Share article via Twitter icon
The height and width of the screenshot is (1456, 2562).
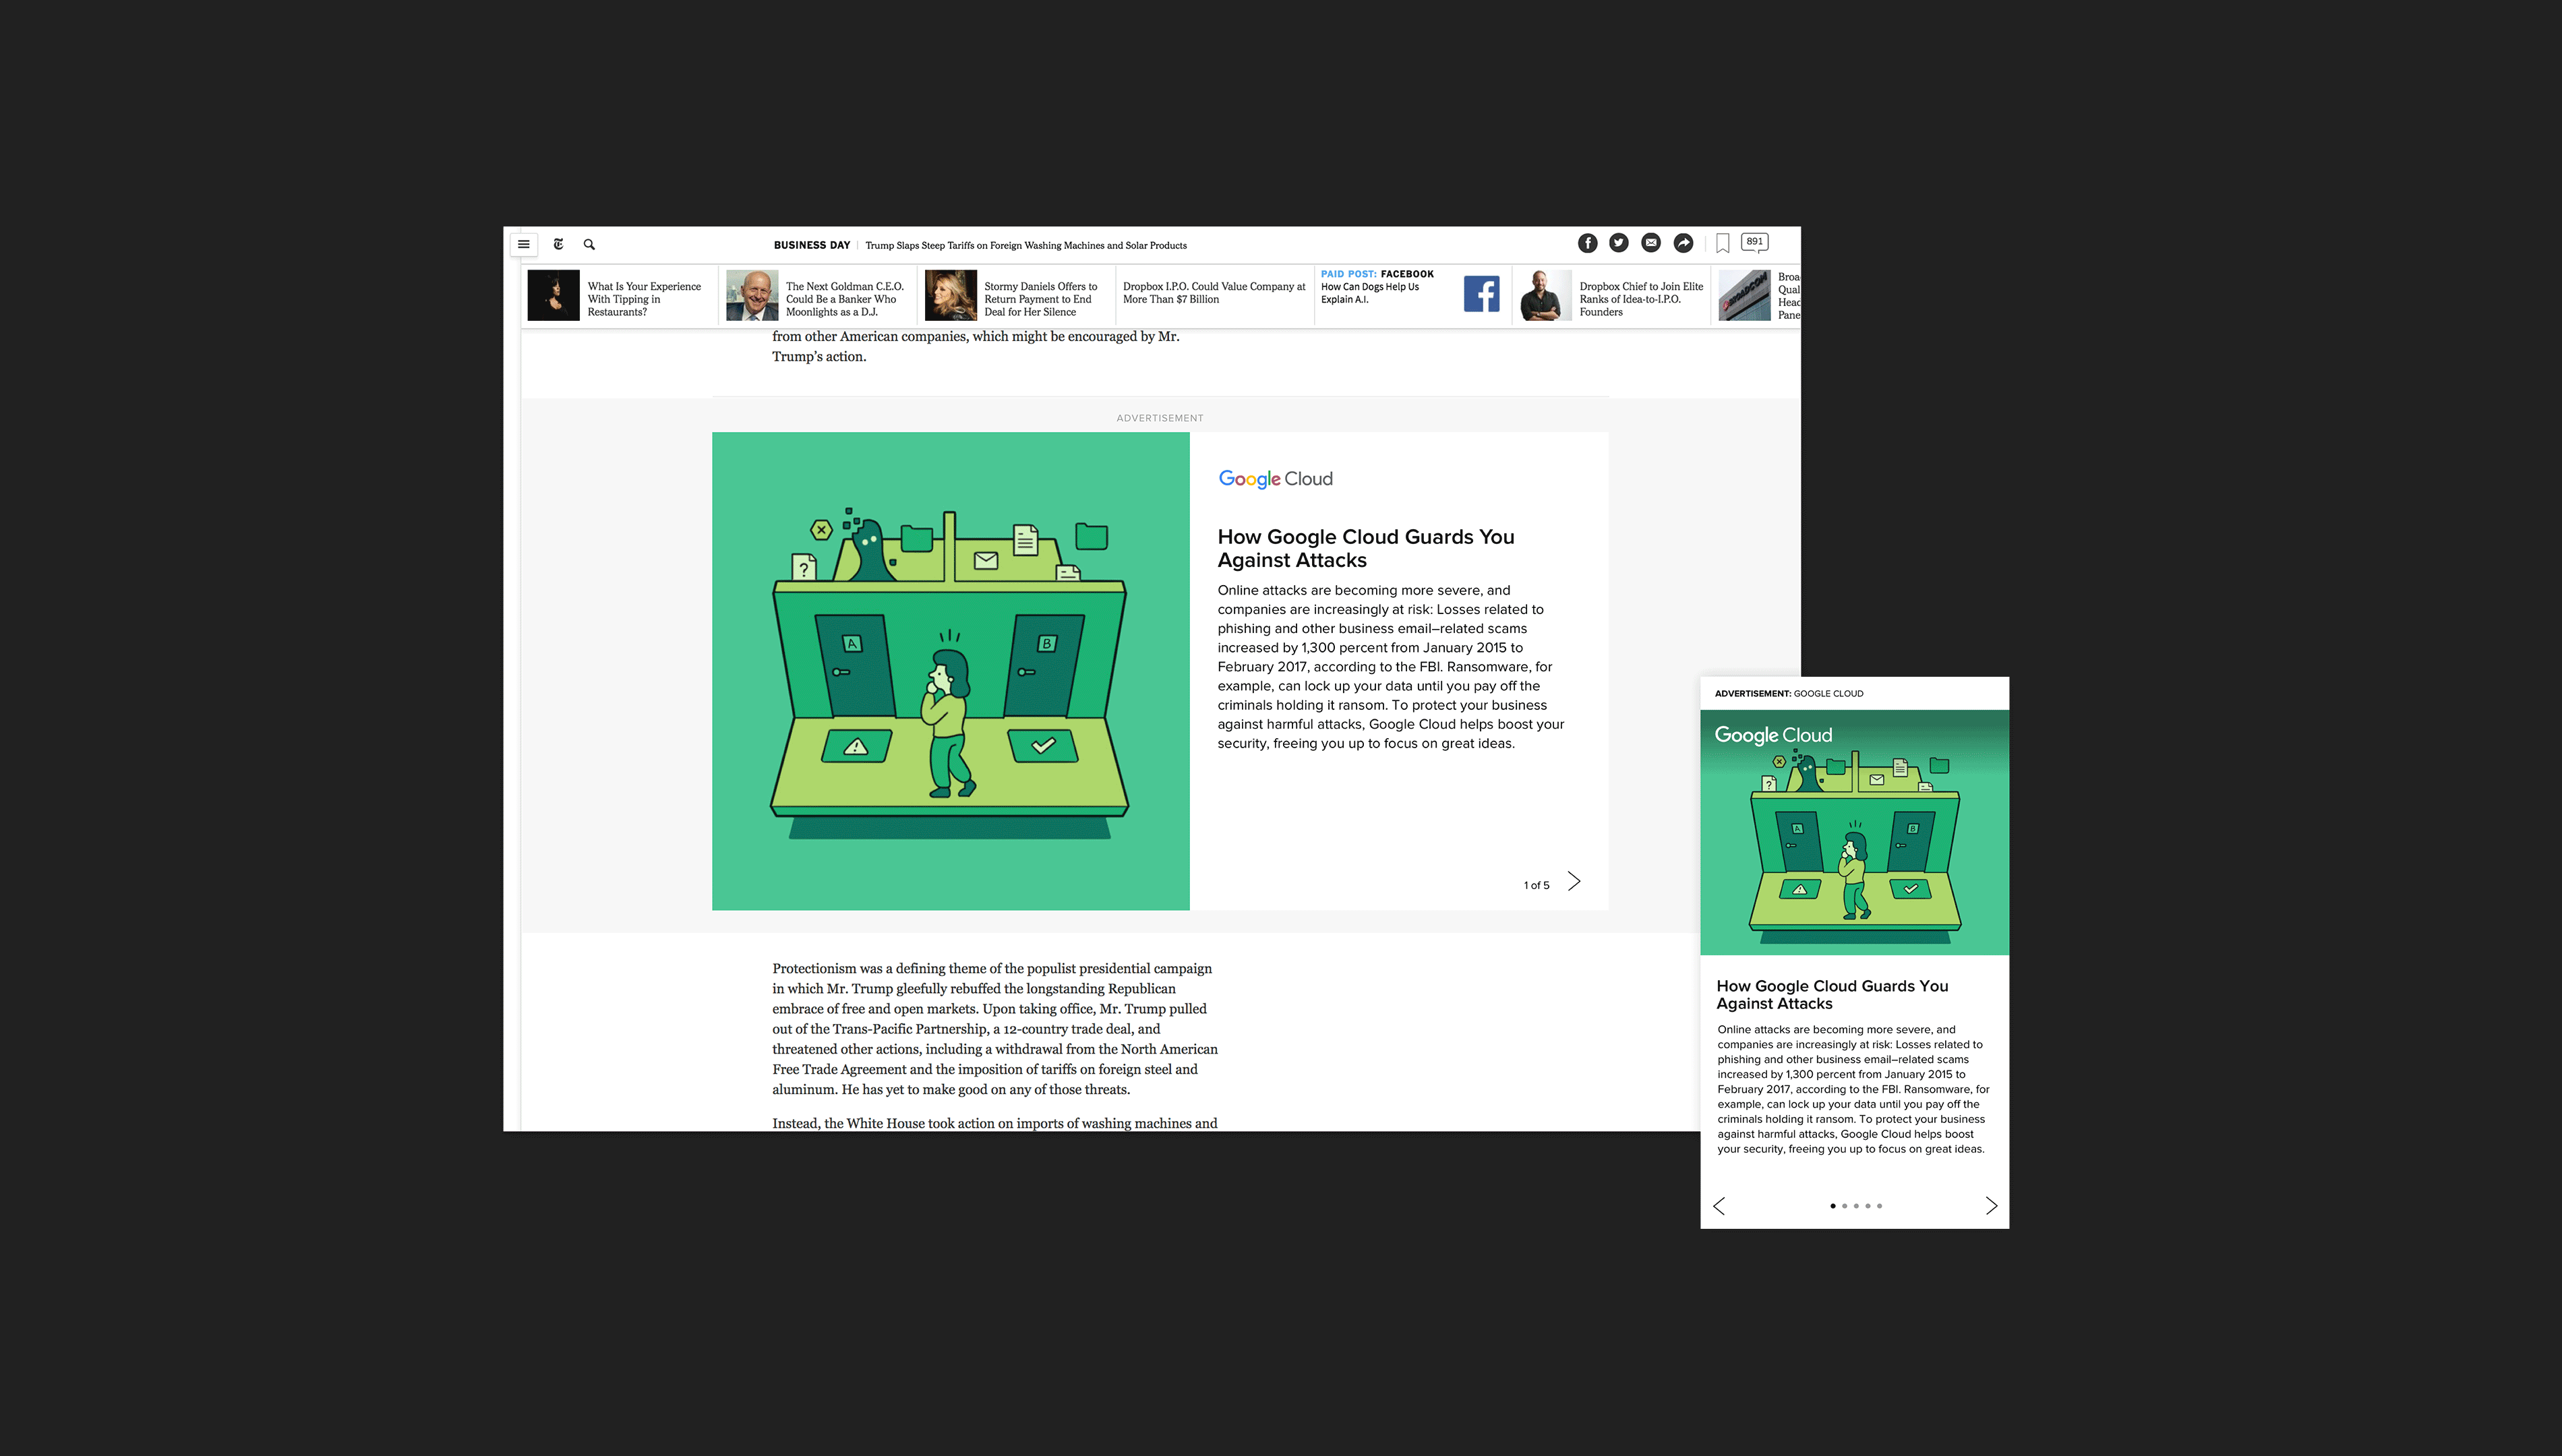[1619, 243]
